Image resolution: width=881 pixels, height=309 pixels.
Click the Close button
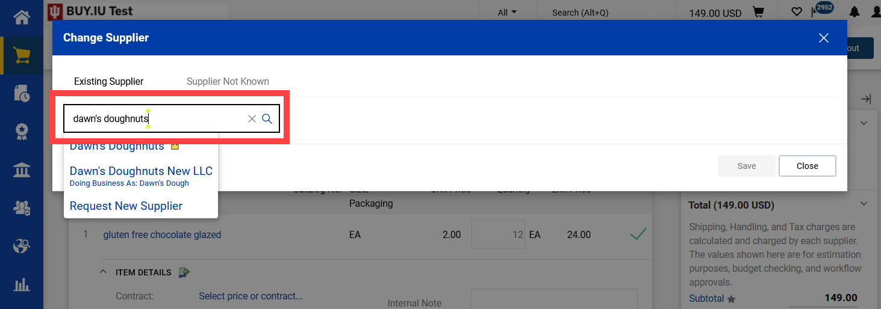[807, 166]
